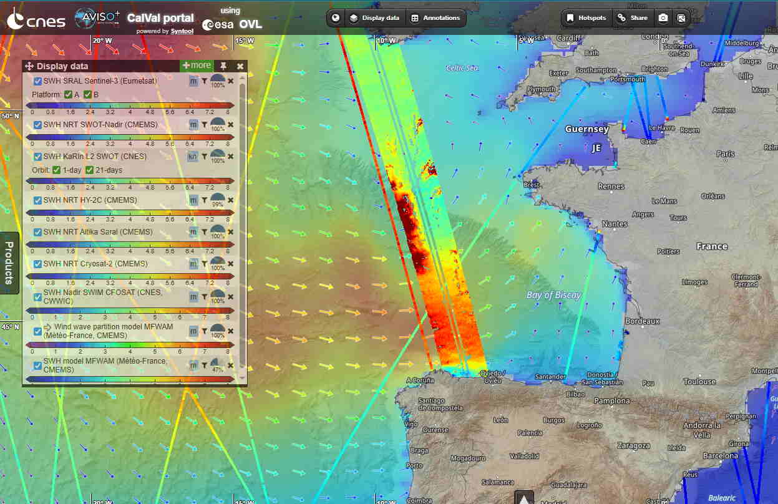Open the Annotations menu

coord(435,18)
